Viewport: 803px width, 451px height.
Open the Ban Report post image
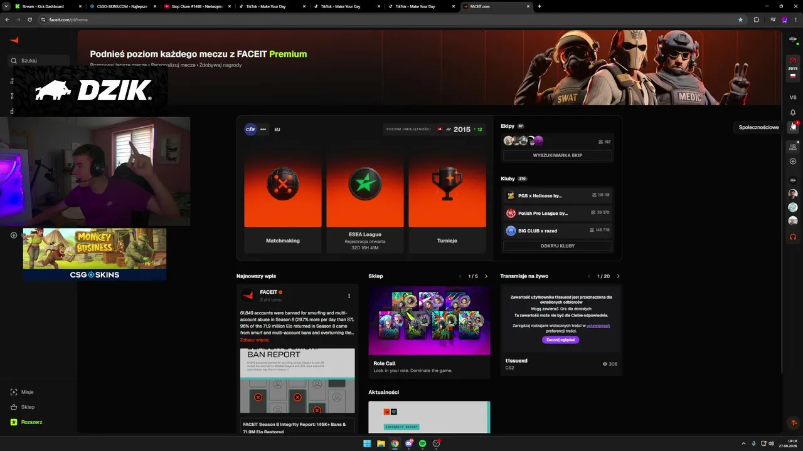[297, 381]
